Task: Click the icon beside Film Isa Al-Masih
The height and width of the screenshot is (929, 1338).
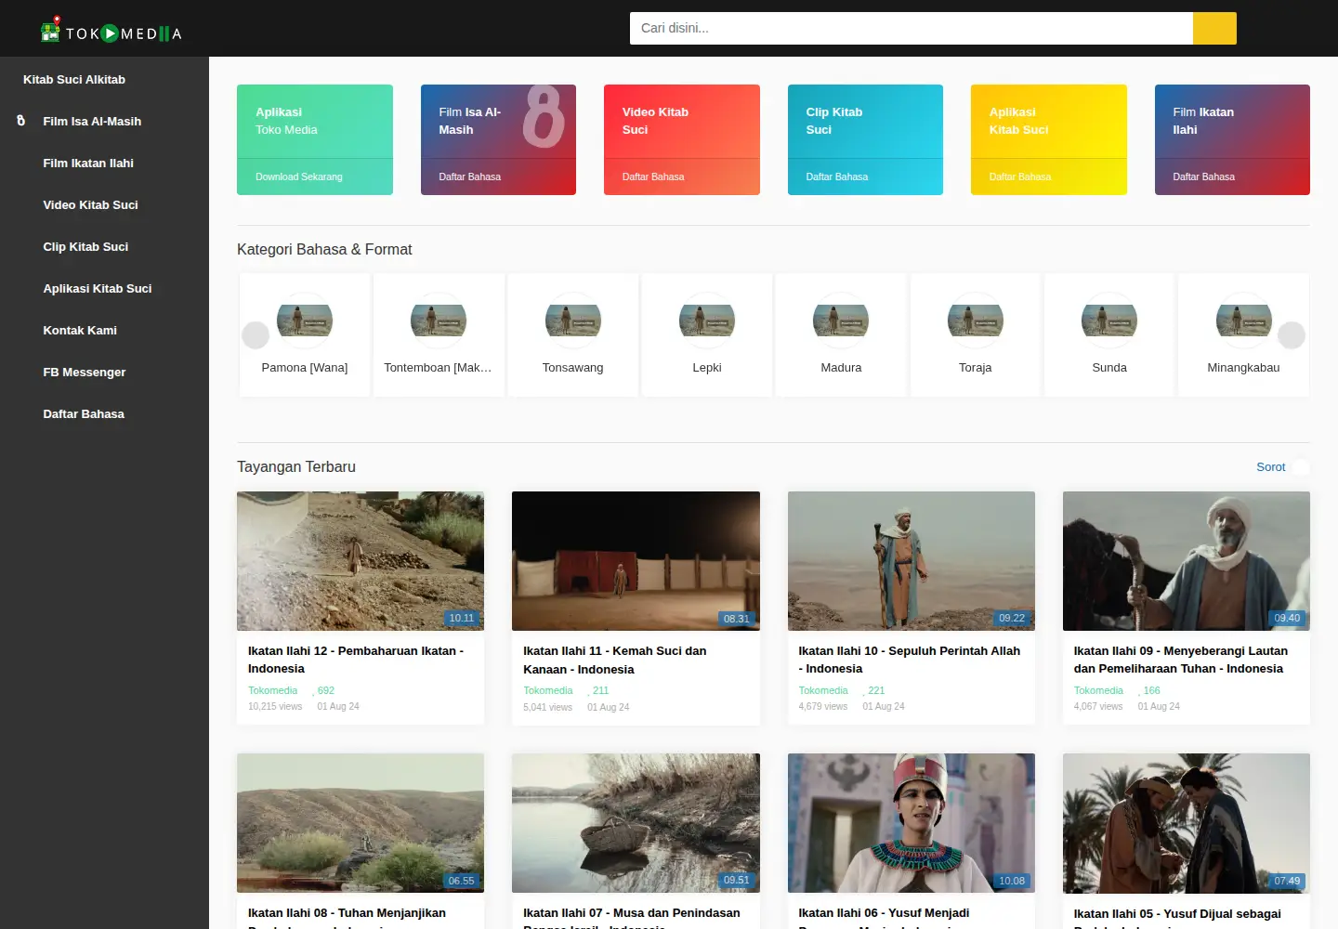Action: pyautogui.click(x=21, y=121)
